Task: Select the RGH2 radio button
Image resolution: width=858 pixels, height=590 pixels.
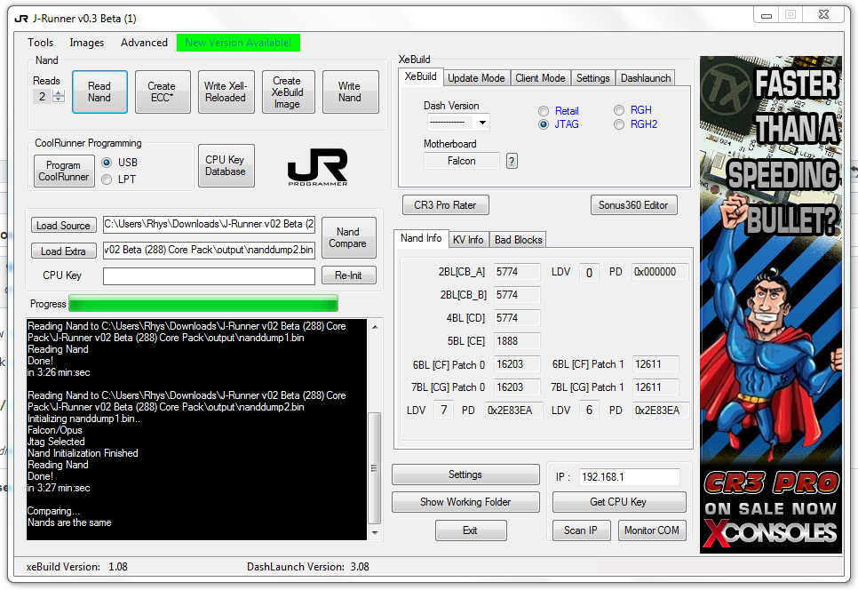Action: click(x=619, y=124)
